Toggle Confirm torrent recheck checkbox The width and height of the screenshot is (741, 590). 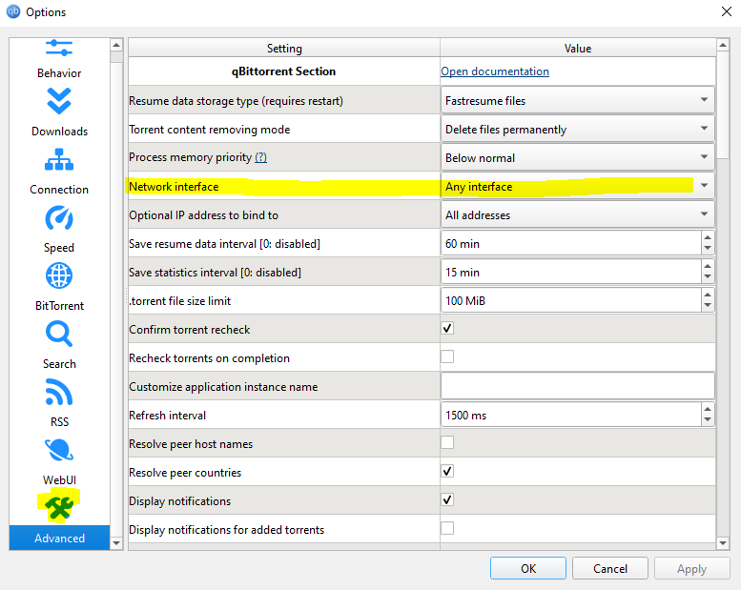(447, 328)
